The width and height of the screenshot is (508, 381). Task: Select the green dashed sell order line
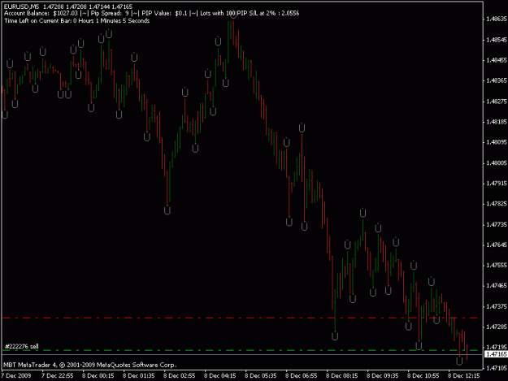[240, 350]
